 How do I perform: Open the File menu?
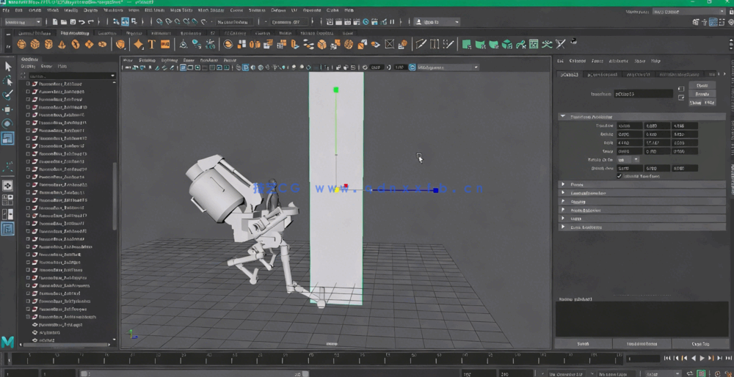tap(7, 10)
